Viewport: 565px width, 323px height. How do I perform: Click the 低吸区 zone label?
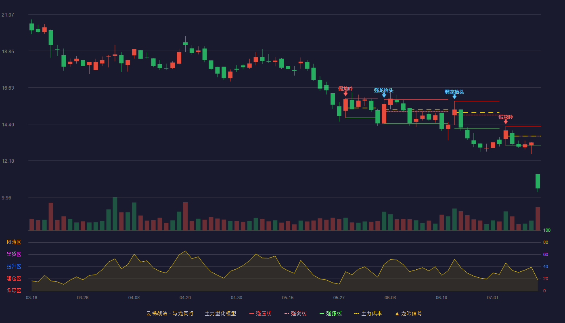click(x=14, y=290)
